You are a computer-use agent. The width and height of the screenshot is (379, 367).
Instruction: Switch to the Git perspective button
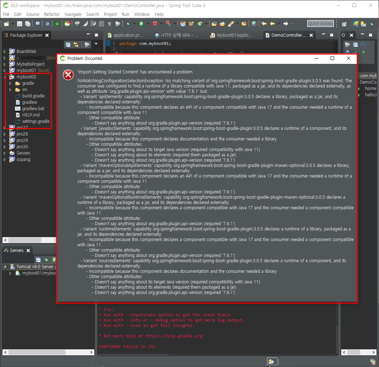(x=363, y=24)
